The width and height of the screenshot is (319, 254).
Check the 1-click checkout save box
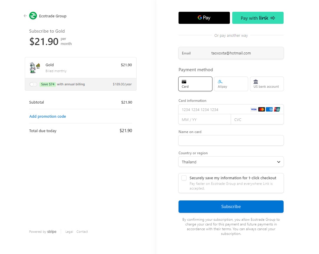184,178
